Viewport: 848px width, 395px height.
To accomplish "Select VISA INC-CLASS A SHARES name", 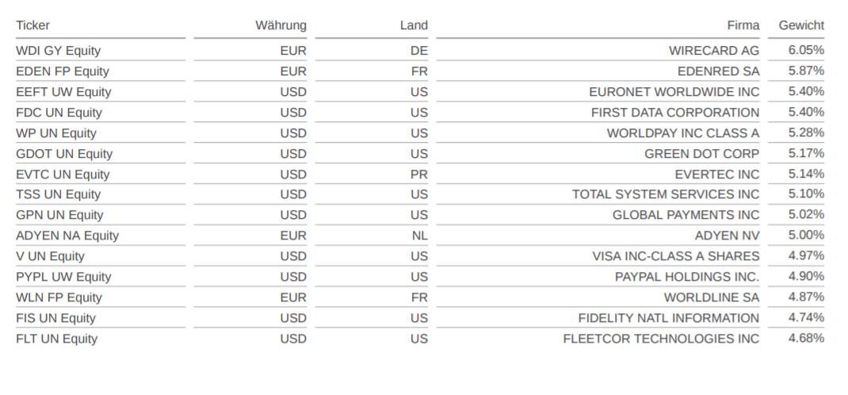I will pyautogui.click(x=675, y=256).
